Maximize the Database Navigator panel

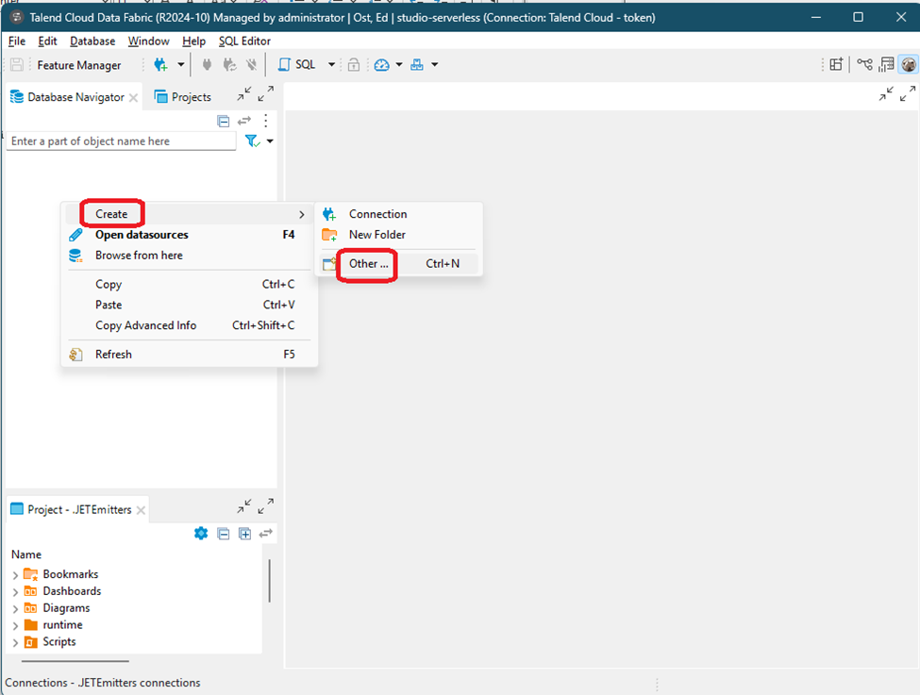coord(266,94)
